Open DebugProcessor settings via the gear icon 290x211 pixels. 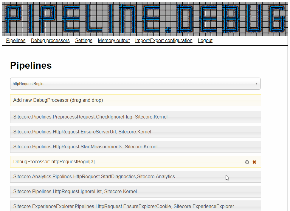[x=247, y=162]
